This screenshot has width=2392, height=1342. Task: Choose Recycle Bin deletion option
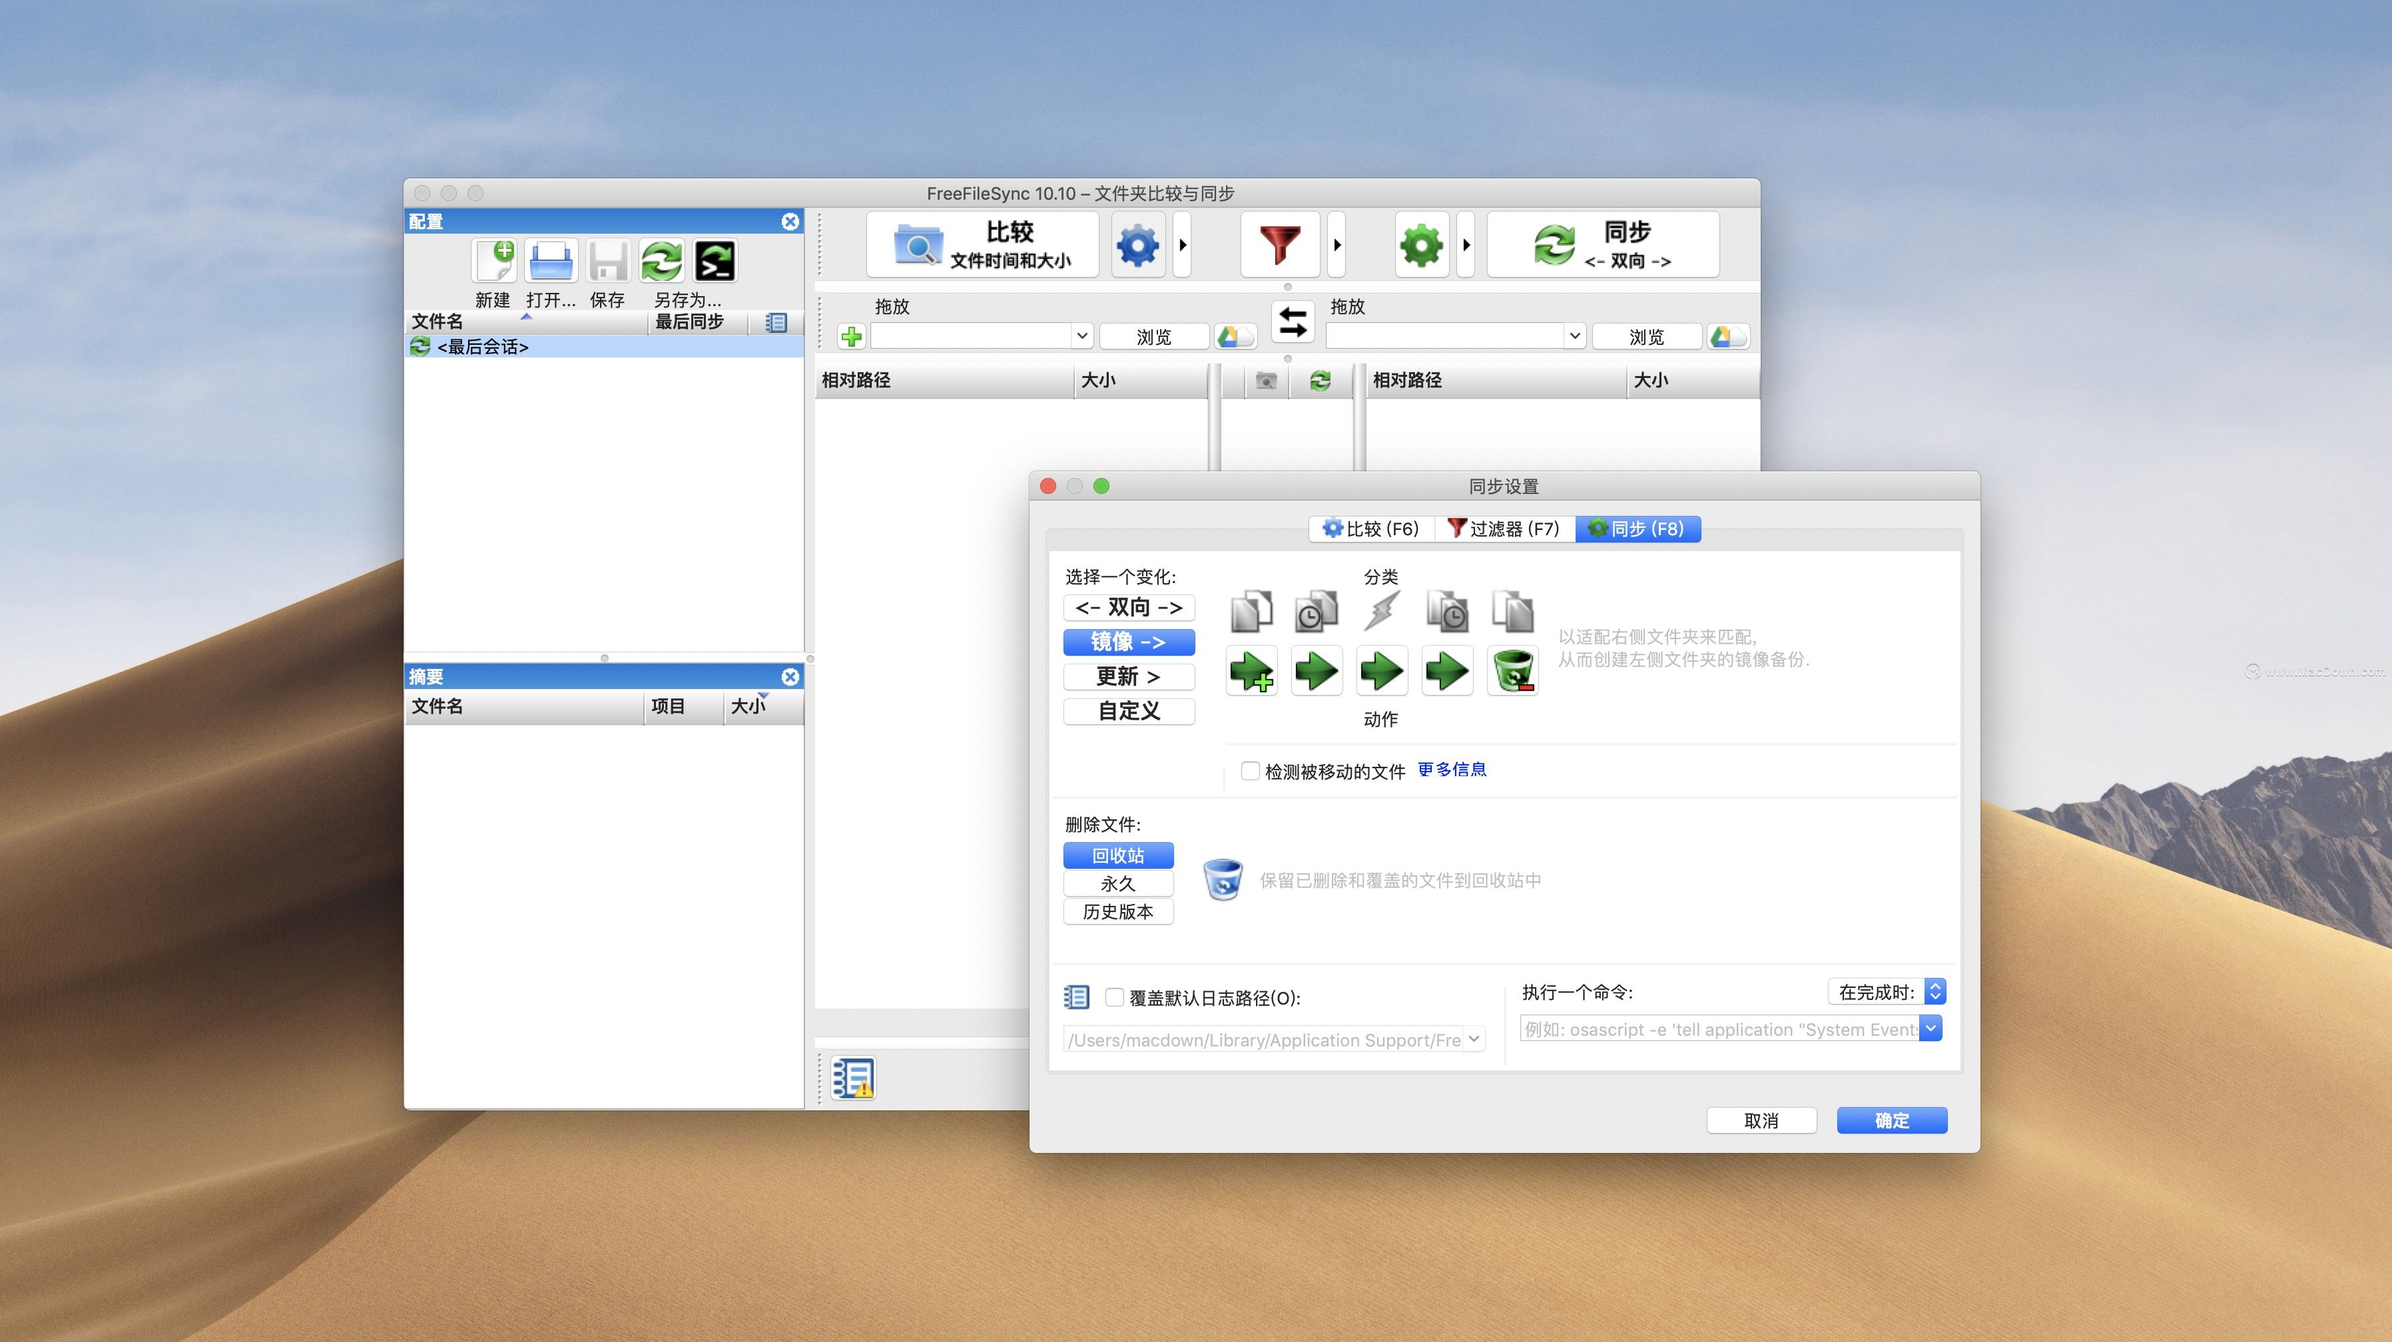[x=1118, y=855]
